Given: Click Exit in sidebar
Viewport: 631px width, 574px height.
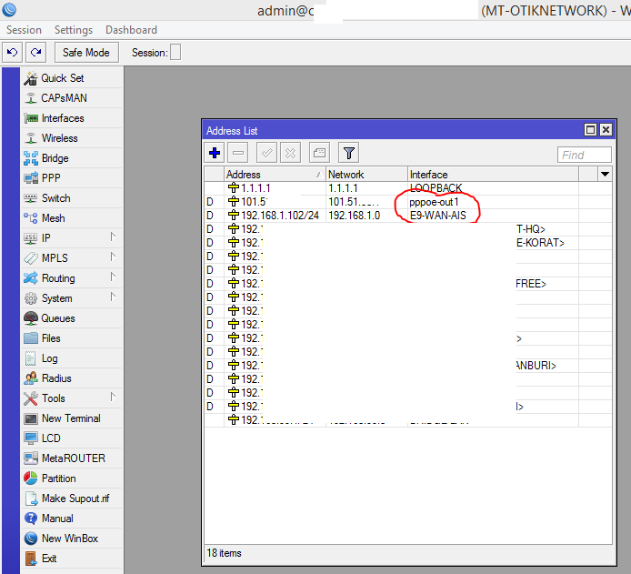Looking at the screenshot, I should 72,559.
